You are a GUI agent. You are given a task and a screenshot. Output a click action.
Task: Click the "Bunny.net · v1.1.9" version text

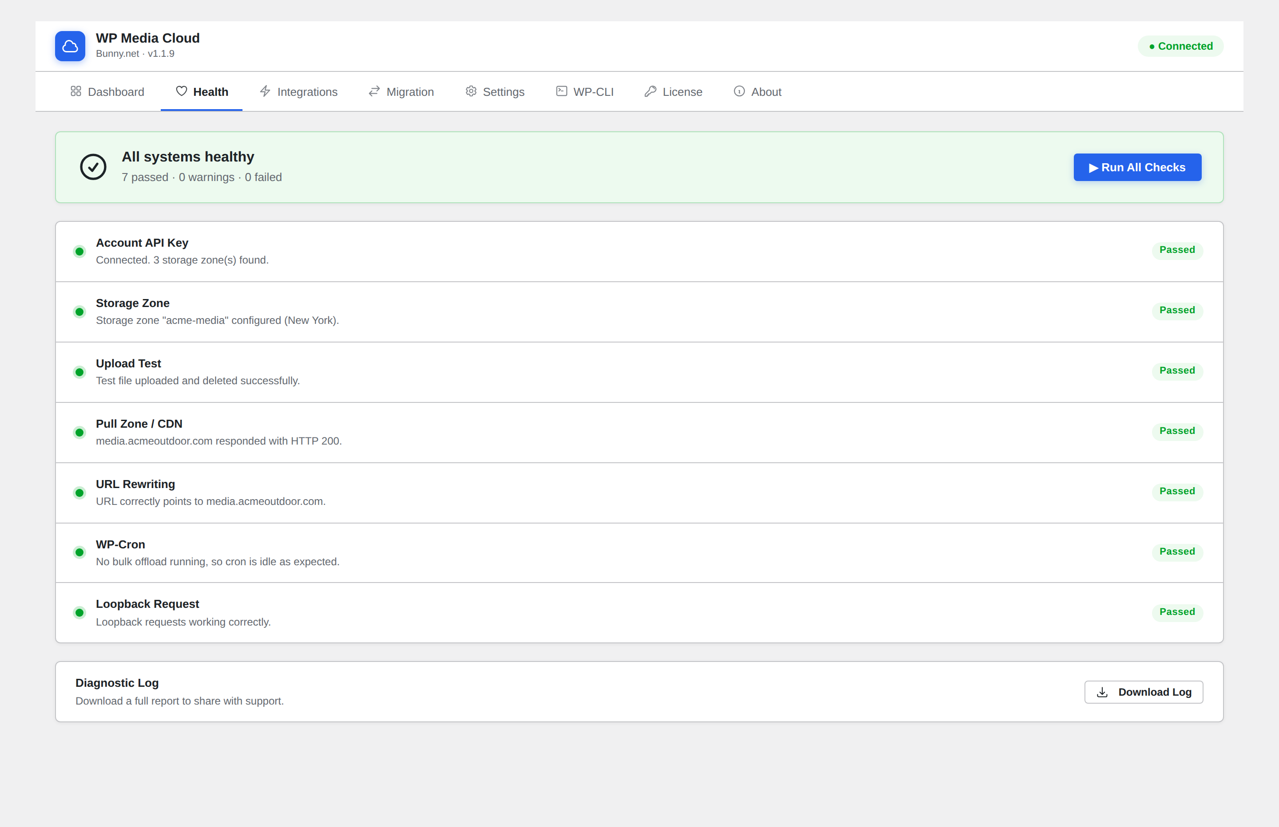[135, 54]
